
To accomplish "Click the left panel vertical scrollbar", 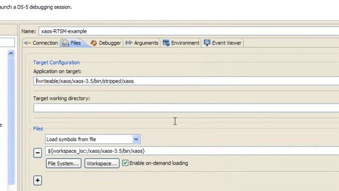I will [x=11, y=121].
